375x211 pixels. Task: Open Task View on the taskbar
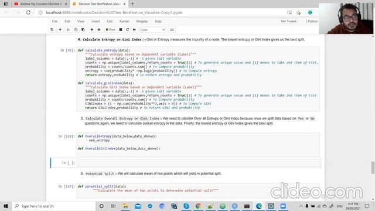[113, 206]
